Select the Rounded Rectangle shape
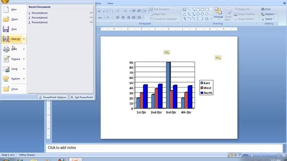Screen dimensions: 287x161 click(x=207, y=9)
